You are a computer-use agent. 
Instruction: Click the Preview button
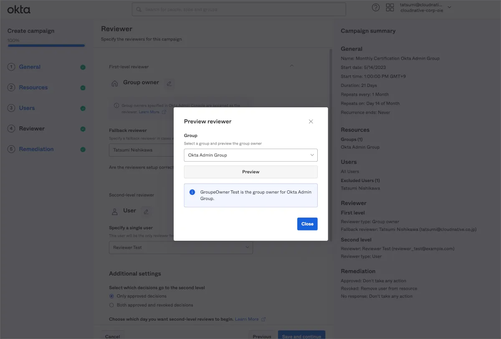(250, 172)
